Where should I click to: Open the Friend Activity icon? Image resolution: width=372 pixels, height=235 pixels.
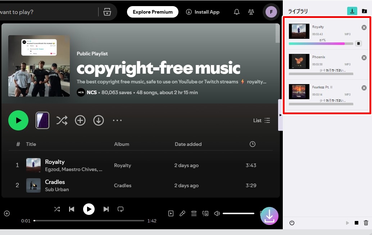(x=251, y=12)
